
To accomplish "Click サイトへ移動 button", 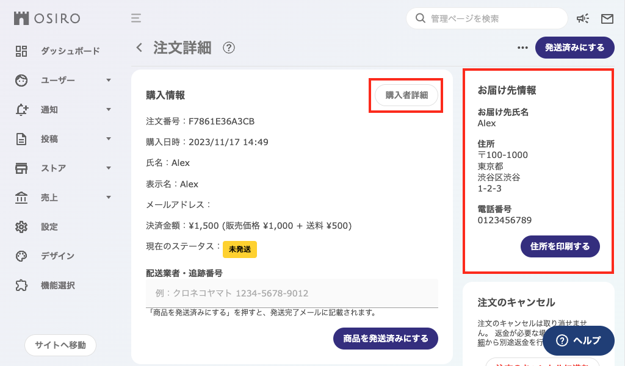I will tap(60, 345).
